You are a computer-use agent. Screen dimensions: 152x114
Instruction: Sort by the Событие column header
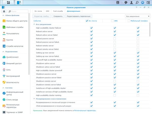(37, 21)
